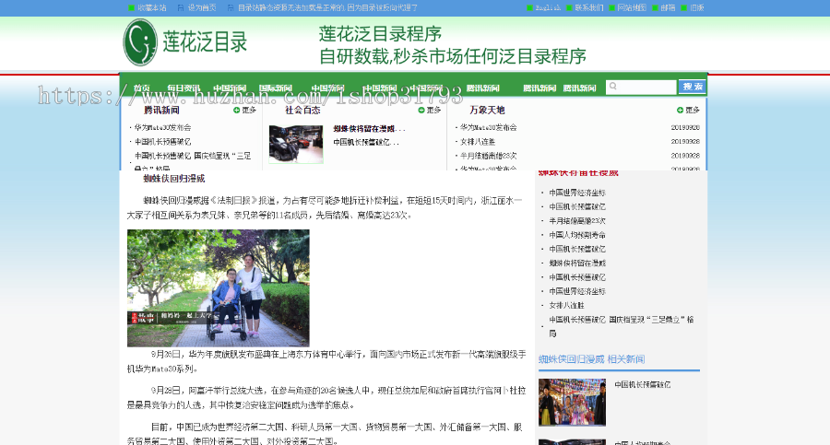
Task: Open the 每日资讯 nav item
Action: click(184, 88)
